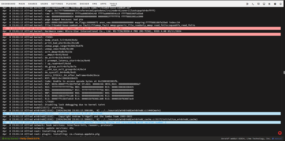Click the "__mmput+0x43/0xe3" line
This screenshot has height=141, width=285.
(x=35, y=55)
